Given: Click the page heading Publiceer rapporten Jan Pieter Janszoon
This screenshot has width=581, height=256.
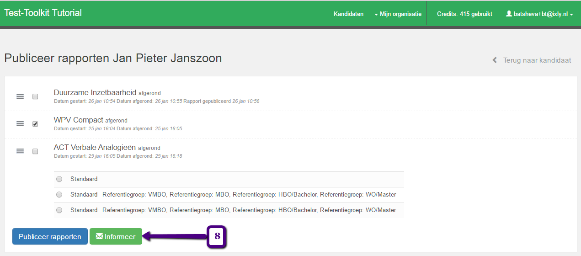Looking at the screenshot, I should pos(113,59).
